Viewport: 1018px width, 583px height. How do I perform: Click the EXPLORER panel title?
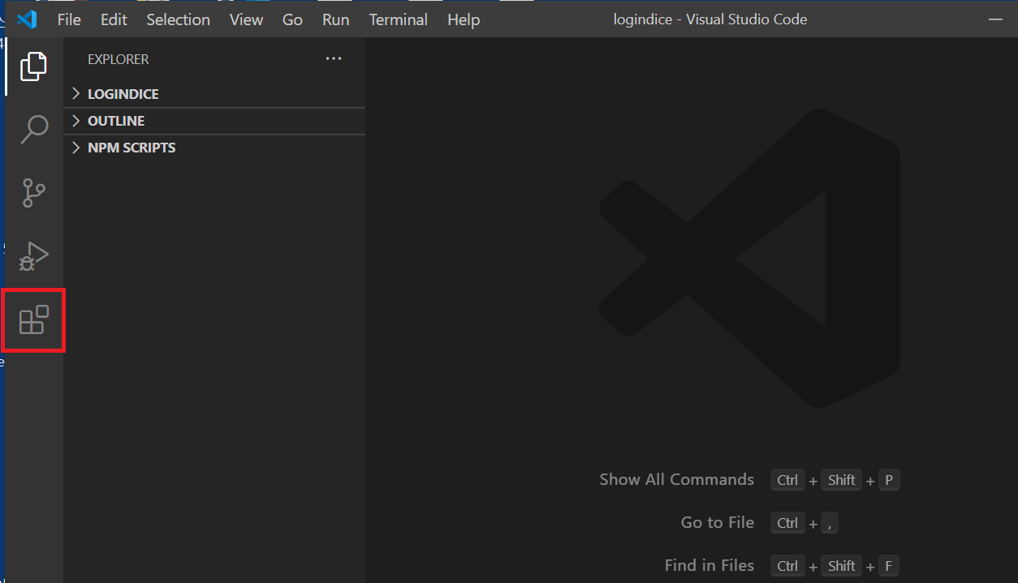click(119, 59)
